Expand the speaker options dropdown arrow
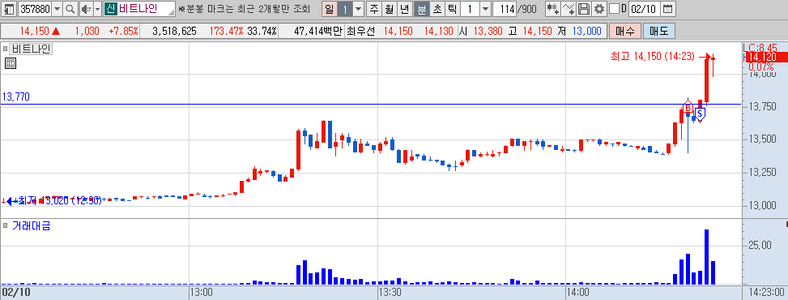The image size is (788, 300). pos(96,9)
